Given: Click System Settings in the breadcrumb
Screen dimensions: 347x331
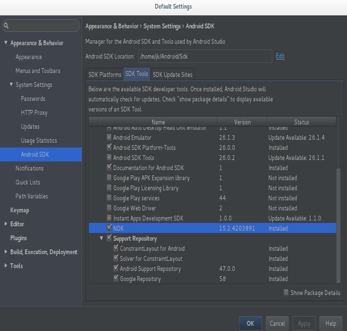Looking at the screenshot, I should pos(162,26).
